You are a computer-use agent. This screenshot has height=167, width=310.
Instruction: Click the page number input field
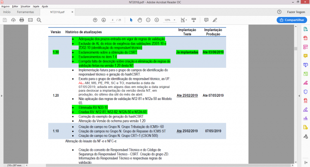coord(112,20)
